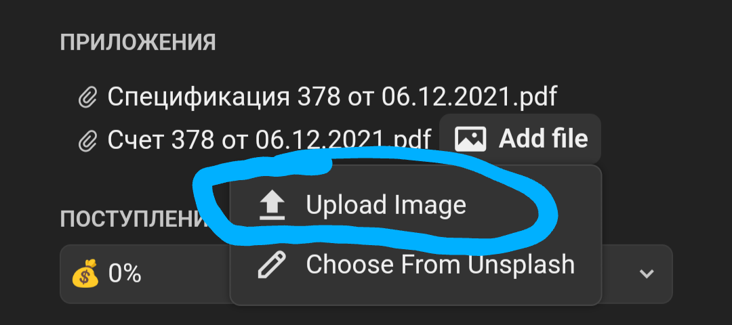Screen dimensions: 732x325
Task: Click the word Unsplash in the popup menu
Action: click(521, 264)
